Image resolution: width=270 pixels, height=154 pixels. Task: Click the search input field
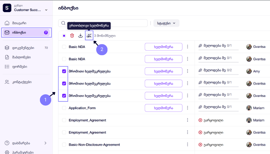click(x=103, y=23)
